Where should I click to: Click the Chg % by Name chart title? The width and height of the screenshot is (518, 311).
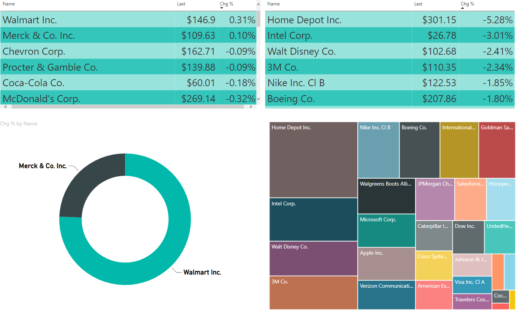point(19,123)
